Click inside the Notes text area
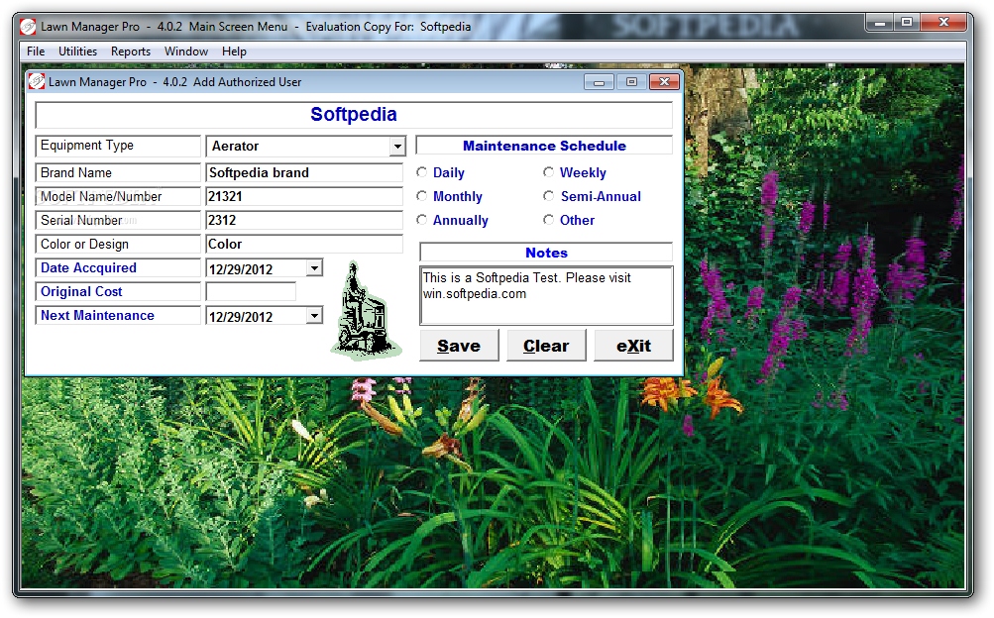The width and height of the screenshot is (994, 618). point(546,296)
